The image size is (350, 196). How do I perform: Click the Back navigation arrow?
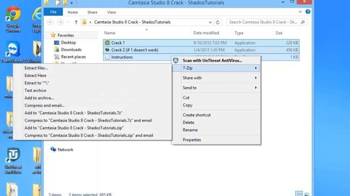click(50, 22)
